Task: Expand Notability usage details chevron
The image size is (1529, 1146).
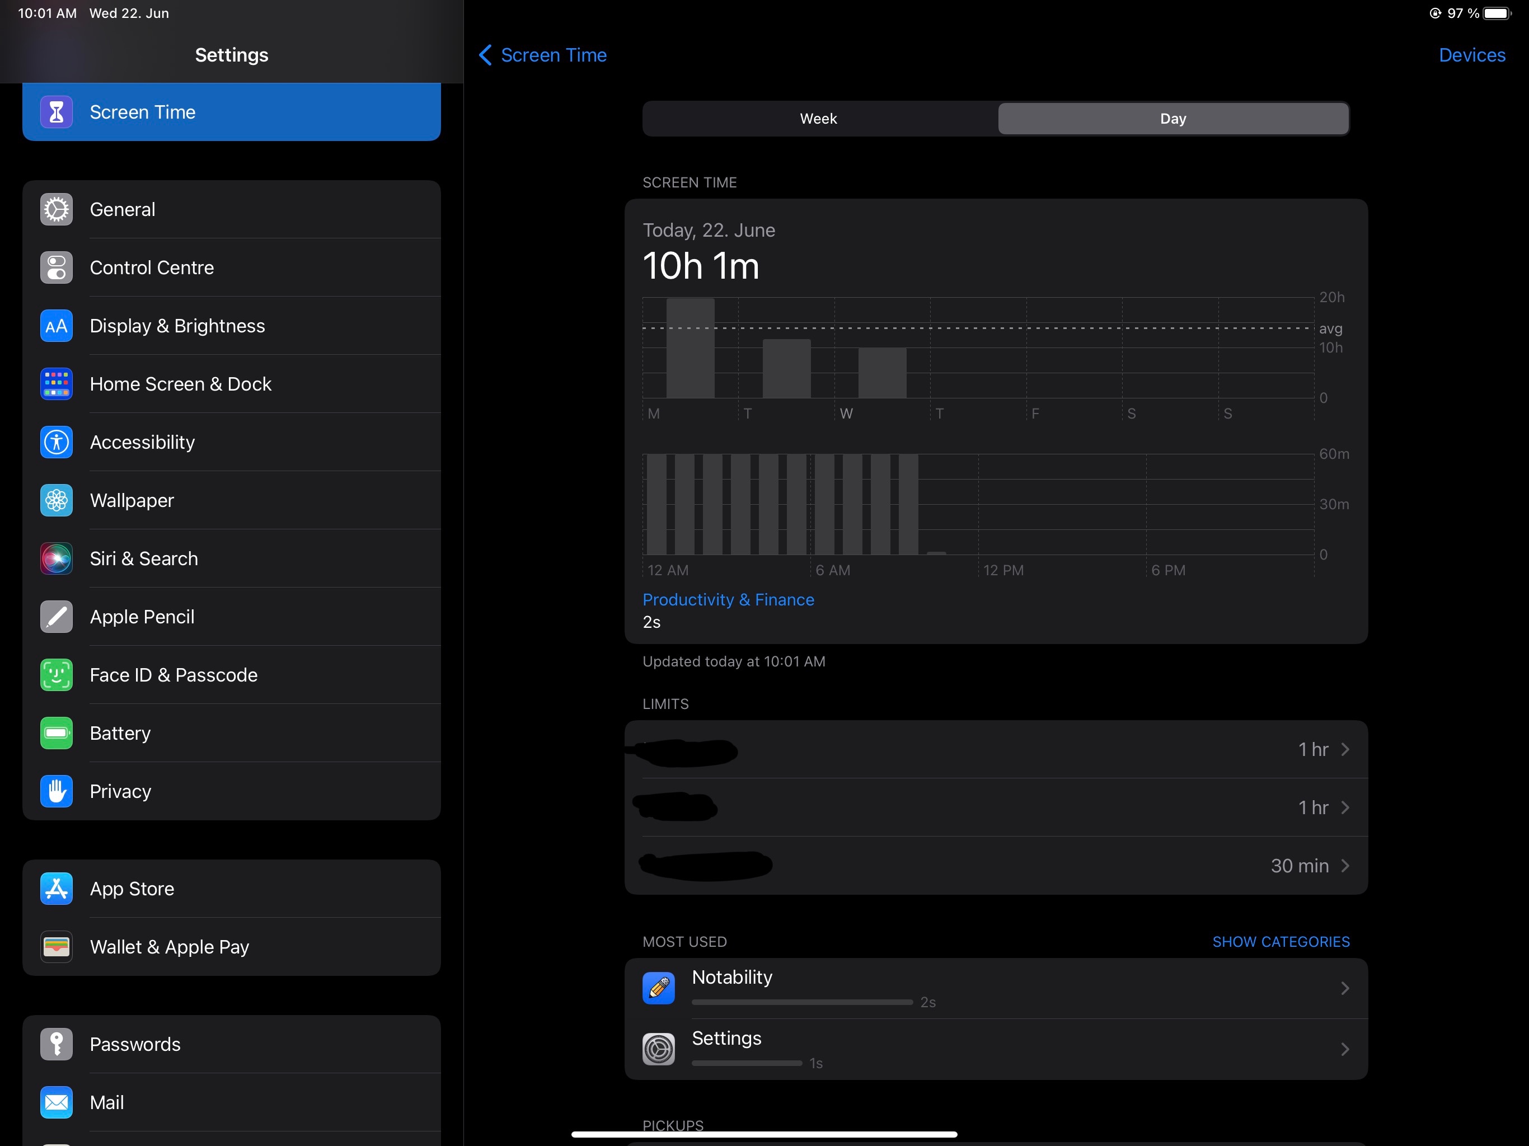Action: (x=1344, y=988)
